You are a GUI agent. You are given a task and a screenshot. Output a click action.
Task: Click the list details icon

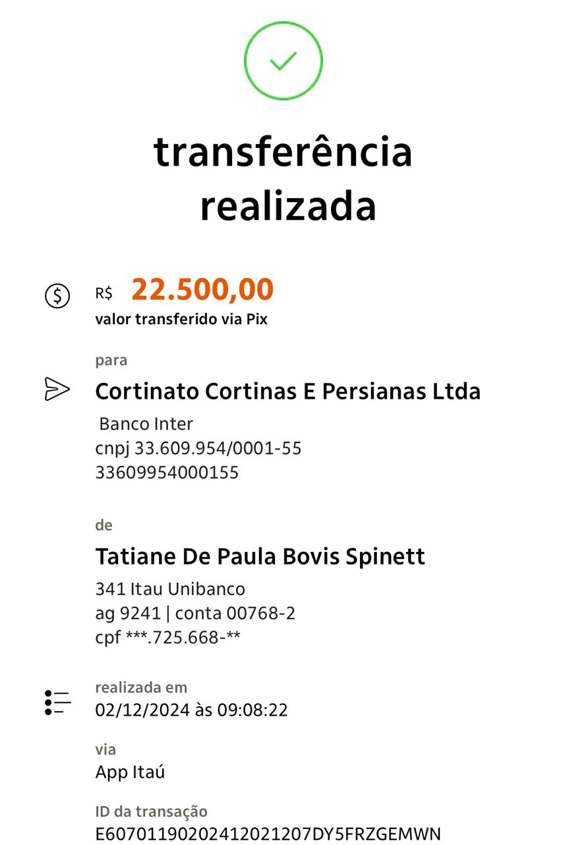click(x=57, y=702)
